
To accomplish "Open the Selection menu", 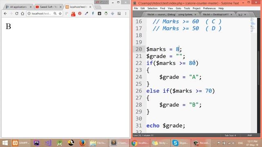I will point(152,8).
